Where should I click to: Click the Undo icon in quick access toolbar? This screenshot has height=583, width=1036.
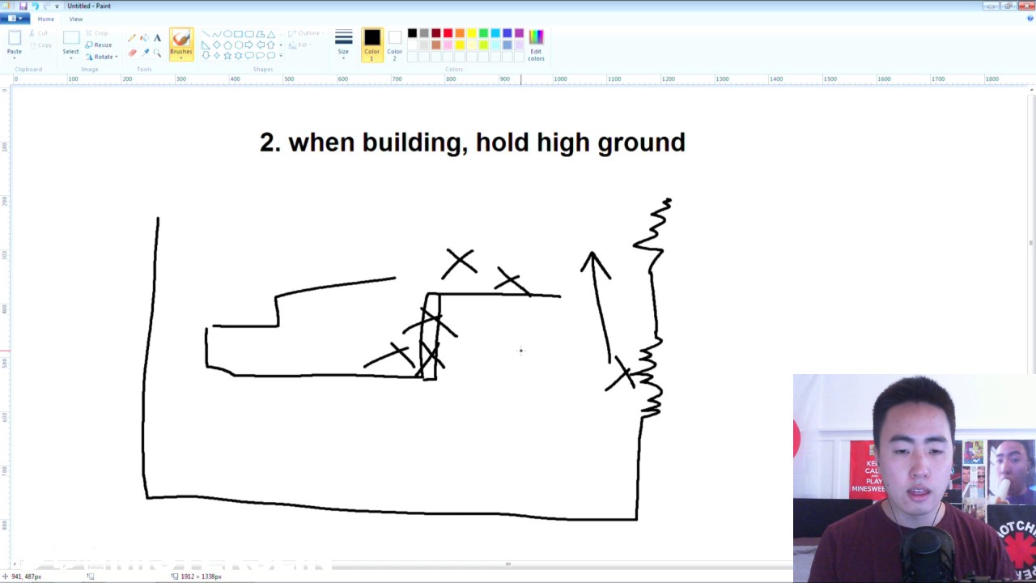[35, 6]
